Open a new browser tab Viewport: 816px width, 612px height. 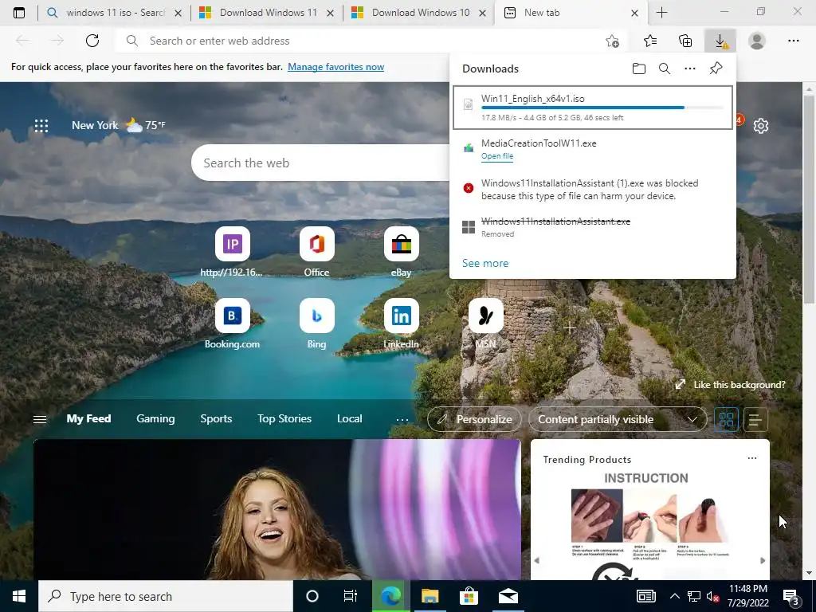tap(661, 13)
